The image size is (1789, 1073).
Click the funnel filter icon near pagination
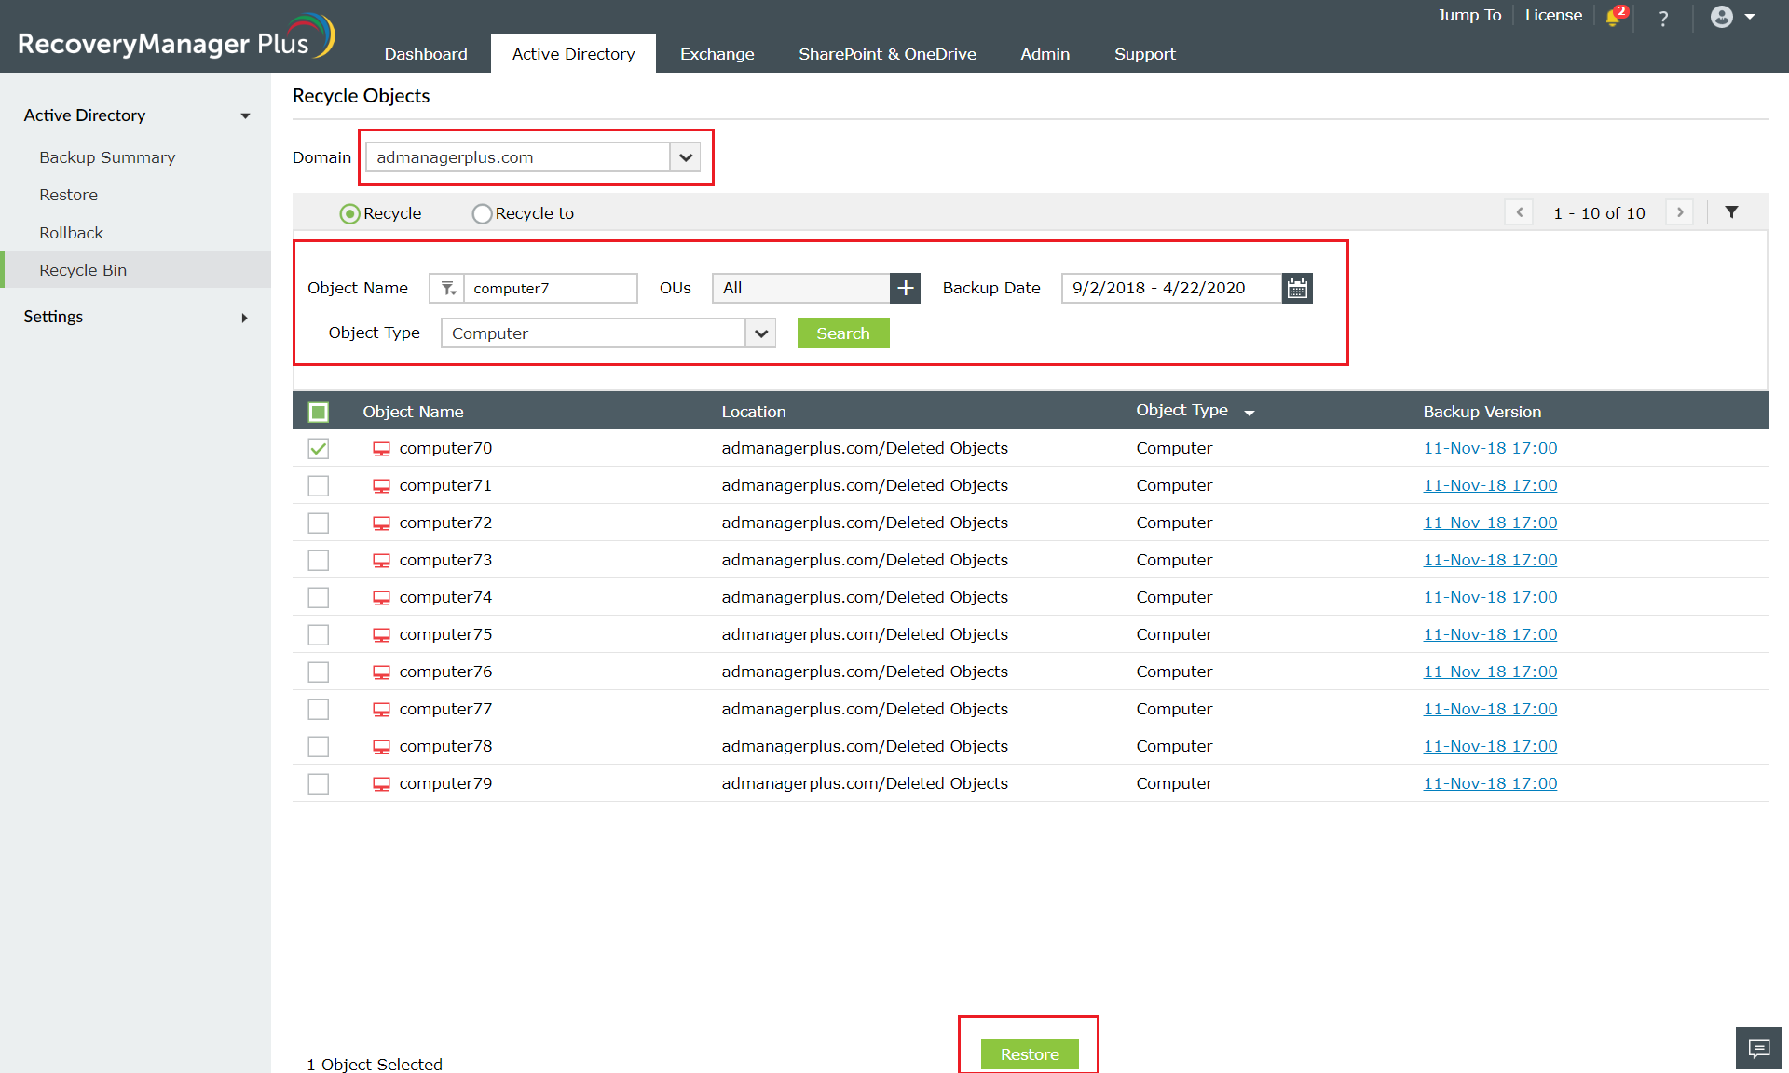(x=1731, y=212)
